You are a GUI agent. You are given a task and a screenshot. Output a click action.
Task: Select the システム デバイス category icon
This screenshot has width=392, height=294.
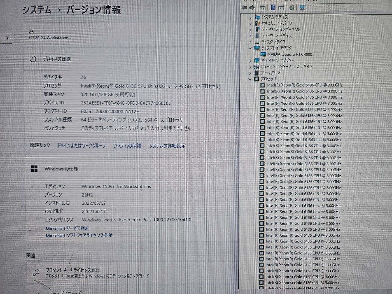coord(257,17)
